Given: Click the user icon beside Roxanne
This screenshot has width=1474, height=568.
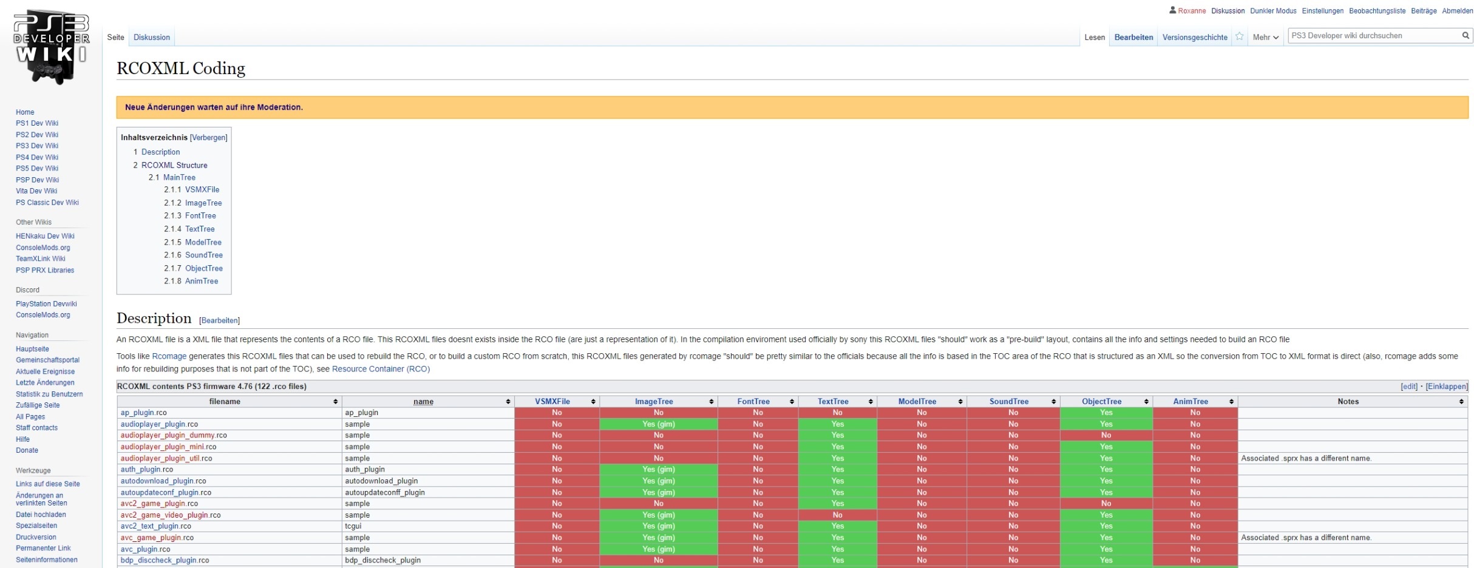Looking at the screenshot, I should (x=1172, y=10).
